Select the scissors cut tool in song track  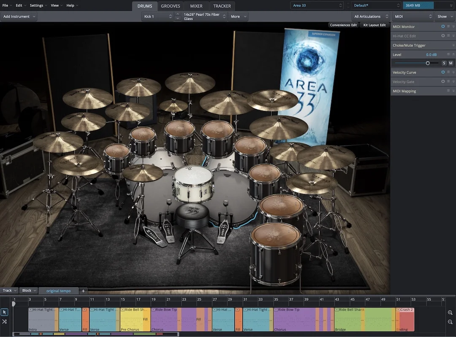pyautogui.click(x=4, y=321)
